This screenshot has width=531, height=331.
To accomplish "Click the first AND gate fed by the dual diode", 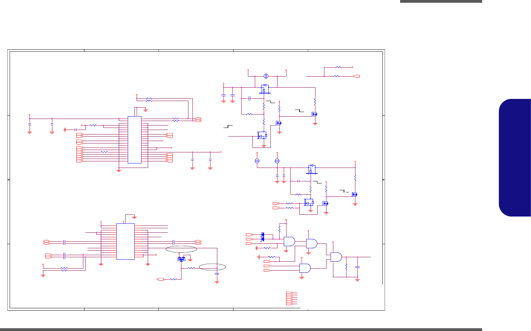I will pyautogui.click(x=289, y=241).
